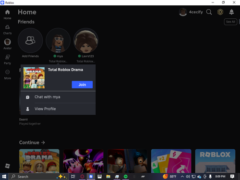Open the More sidebar menu

(x=7, y=72)
